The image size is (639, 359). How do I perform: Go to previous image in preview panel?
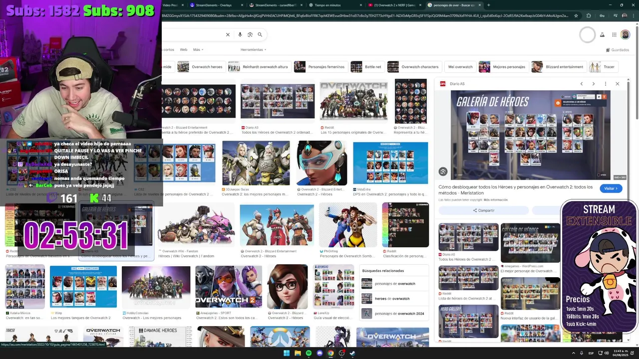click(582, 84)
